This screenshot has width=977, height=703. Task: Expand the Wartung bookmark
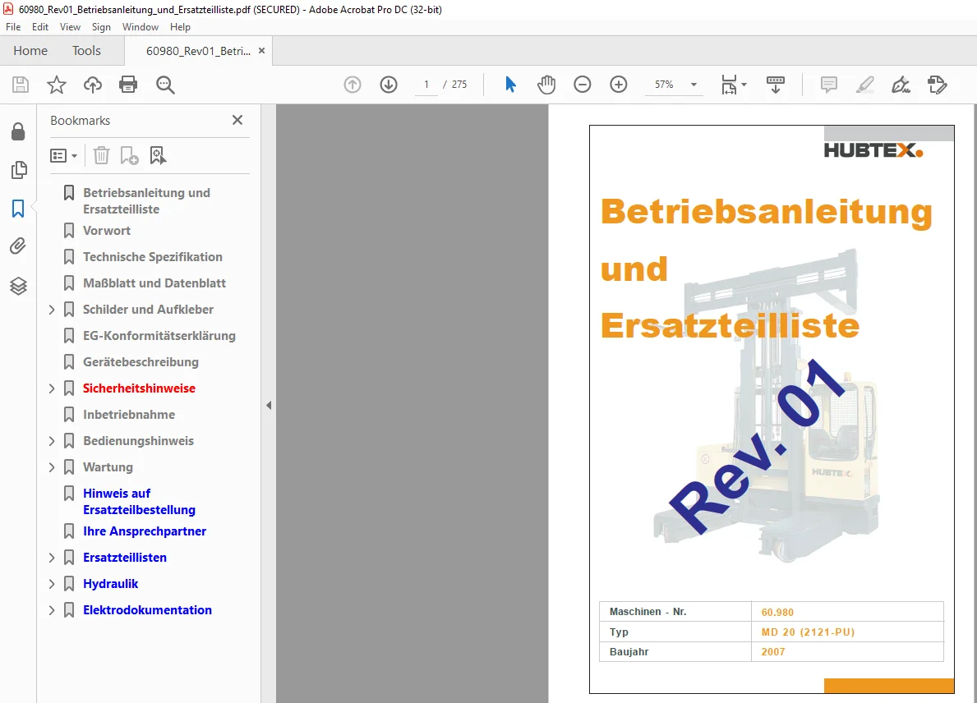[52, 467]
